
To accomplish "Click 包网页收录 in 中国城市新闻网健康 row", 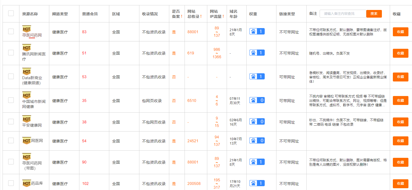I will click(x=152, y=101).
